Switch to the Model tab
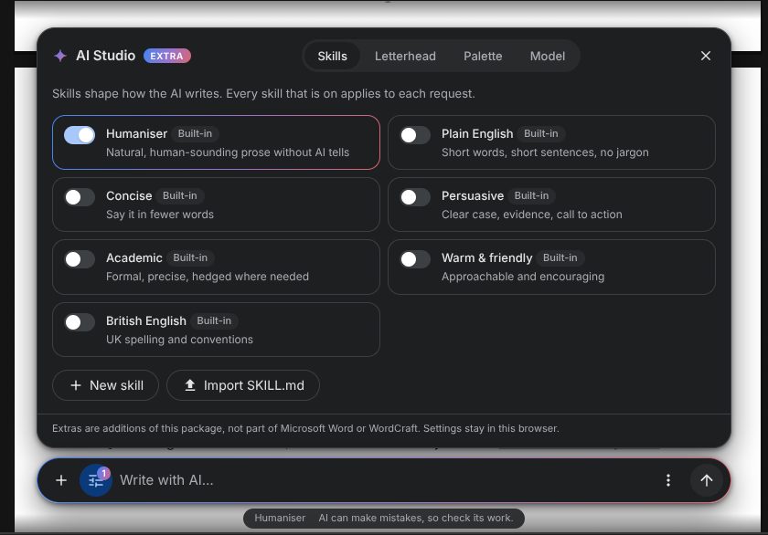Viewport: 768px width, 535px height. pos(547,57)
